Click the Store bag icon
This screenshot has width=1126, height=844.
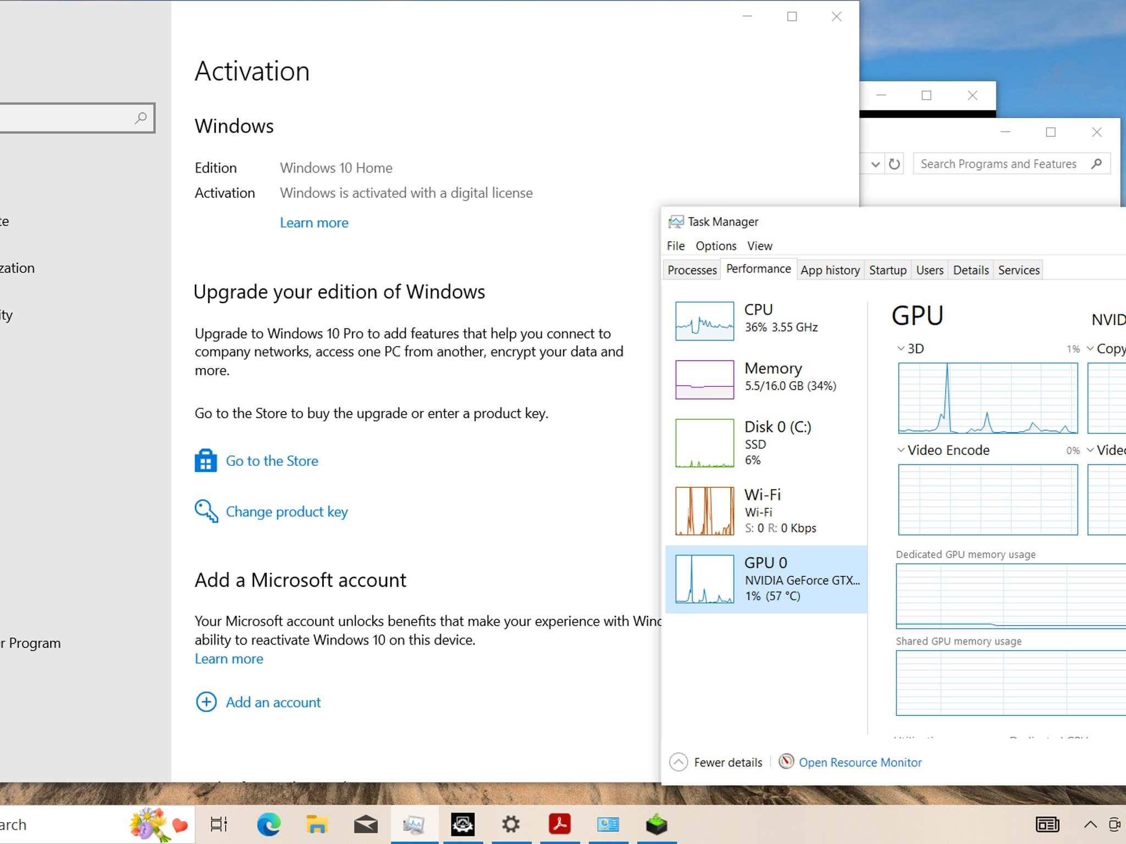[x=206, y=460]
